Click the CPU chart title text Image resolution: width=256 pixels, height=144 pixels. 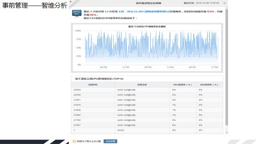(147, 26)
